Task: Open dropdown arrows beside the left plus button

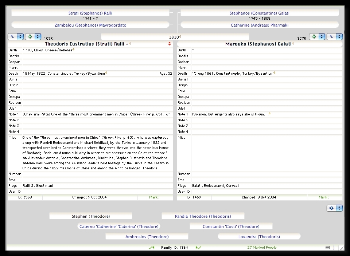Action: (38, 37)
